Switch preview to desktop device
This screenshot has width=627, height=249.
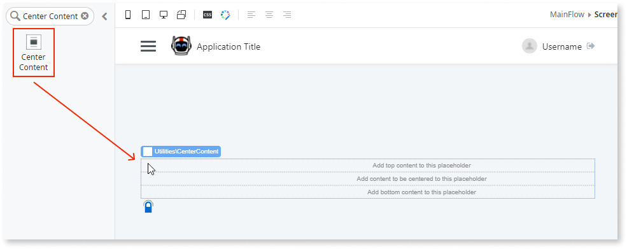[164, 15]
